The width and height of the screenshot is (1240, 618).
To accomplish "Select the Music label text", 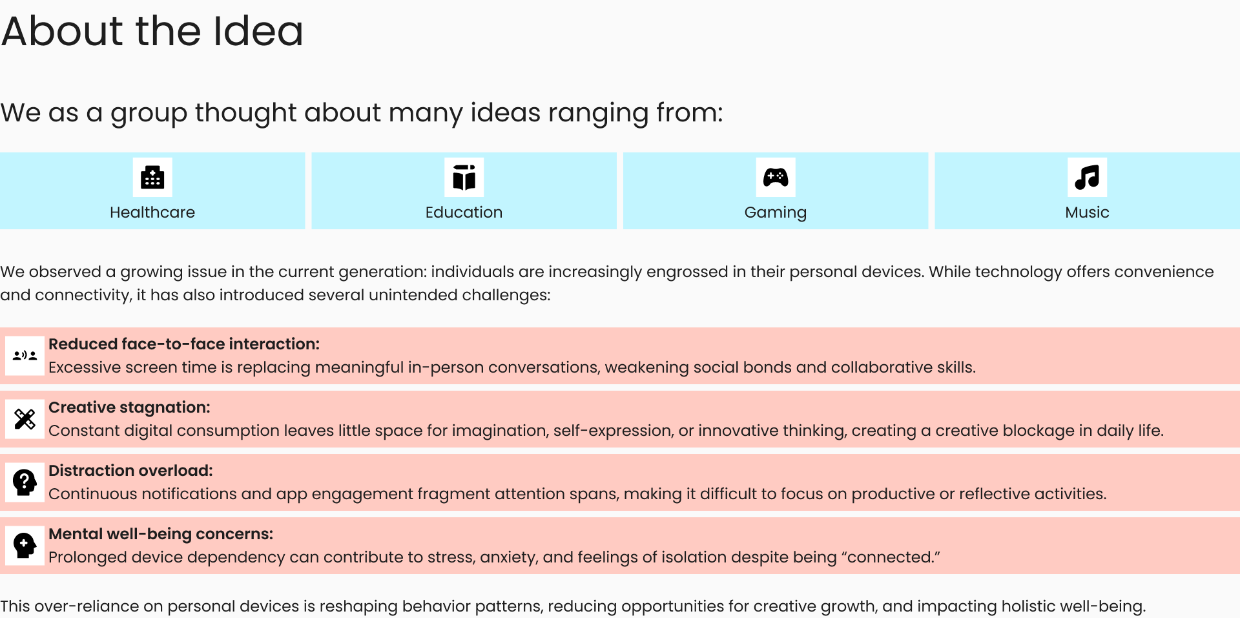I will click(x=1087, y=212).
